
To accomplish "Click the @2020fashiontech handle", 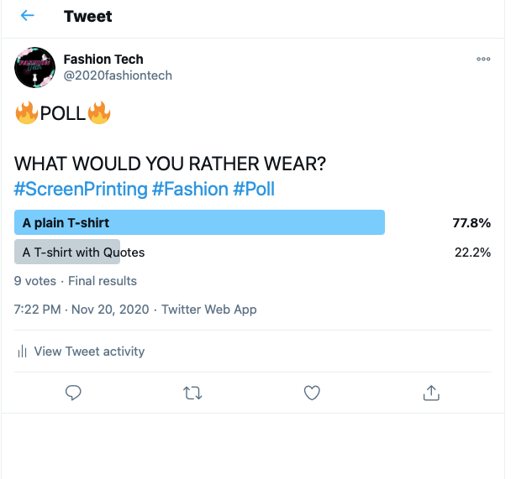I will tap(118, 75).
